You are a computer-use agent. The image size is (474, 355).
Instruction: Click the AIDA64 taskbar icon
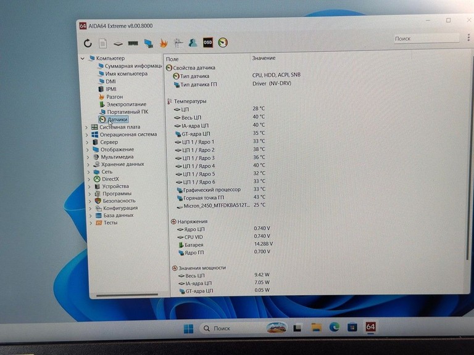370,327
